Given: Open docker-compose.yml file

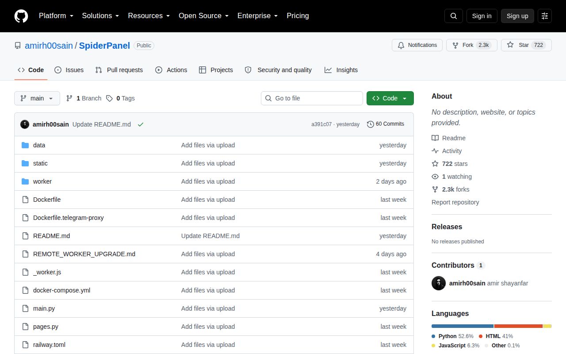Looking at the screenshot, I should (61, 290).
